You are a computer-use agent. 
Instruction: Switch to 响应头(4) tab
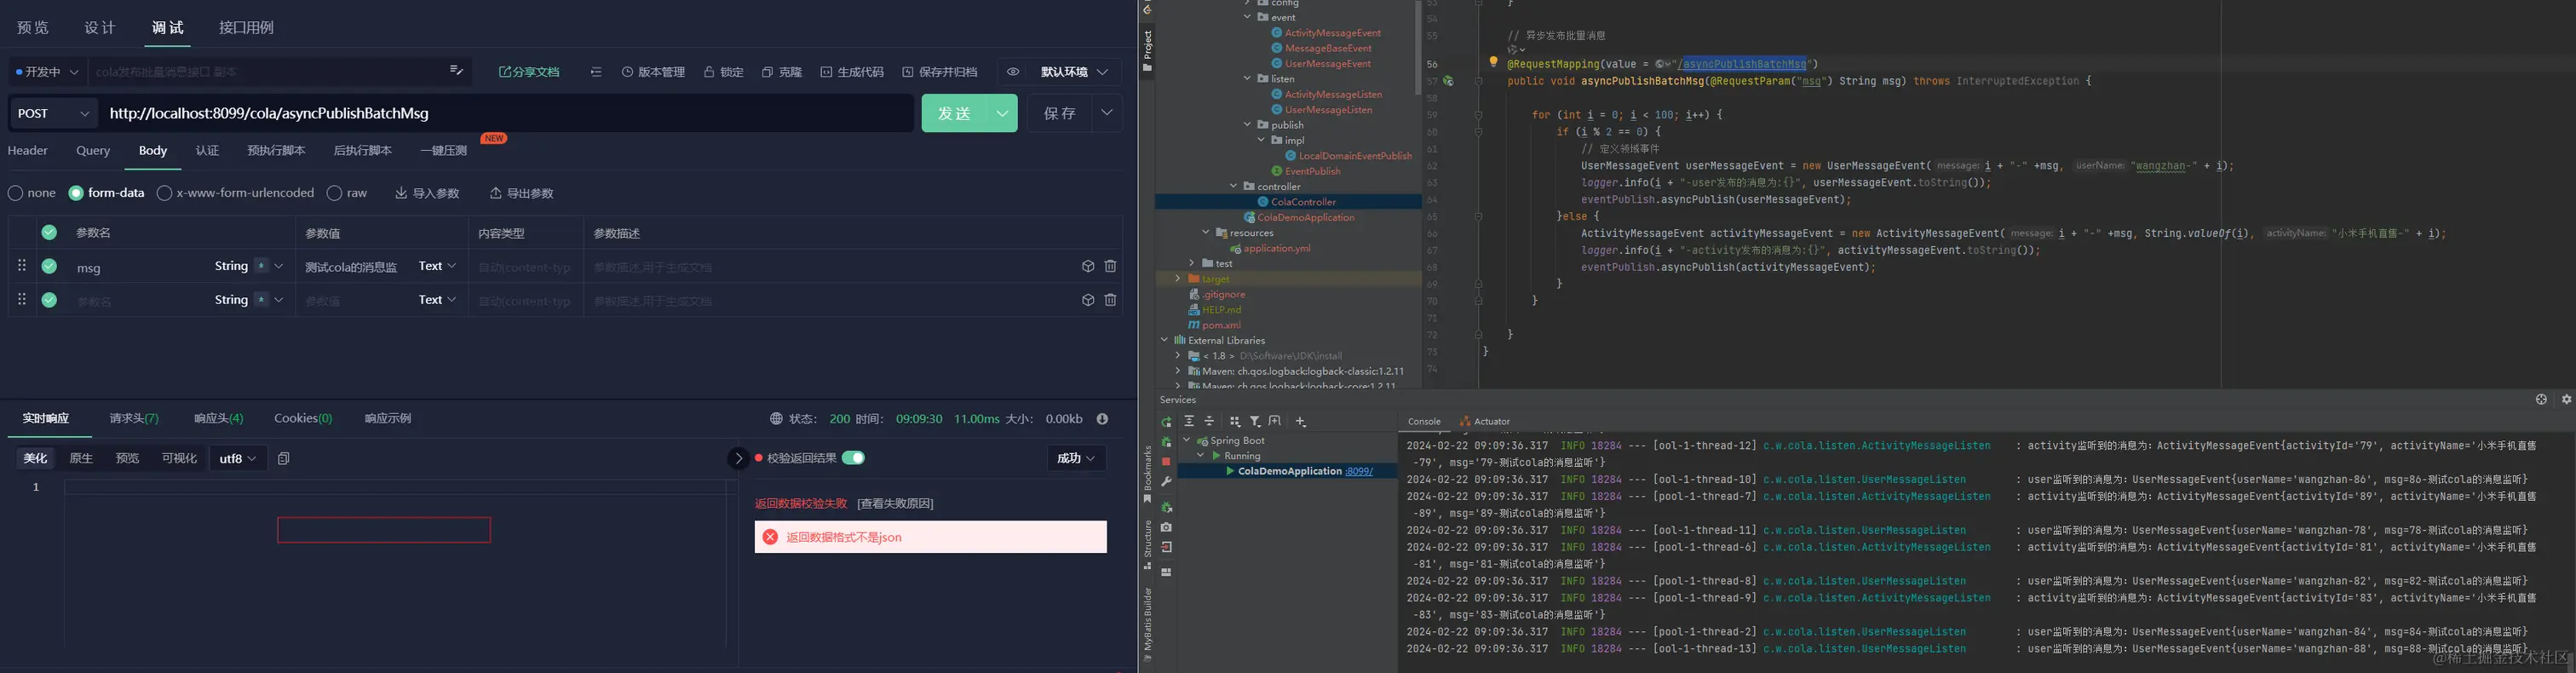[x=219, y=419]
